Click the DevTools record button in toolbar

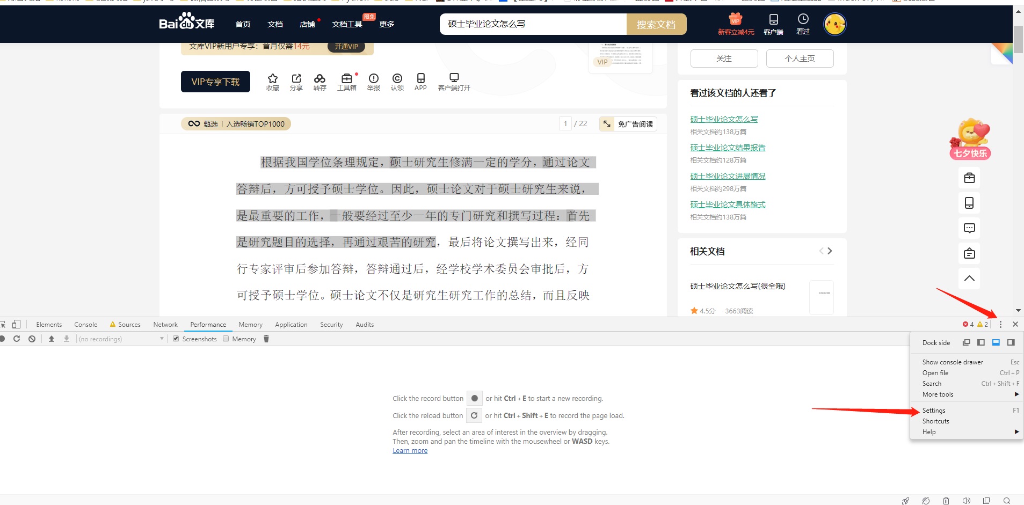[3, 339]
